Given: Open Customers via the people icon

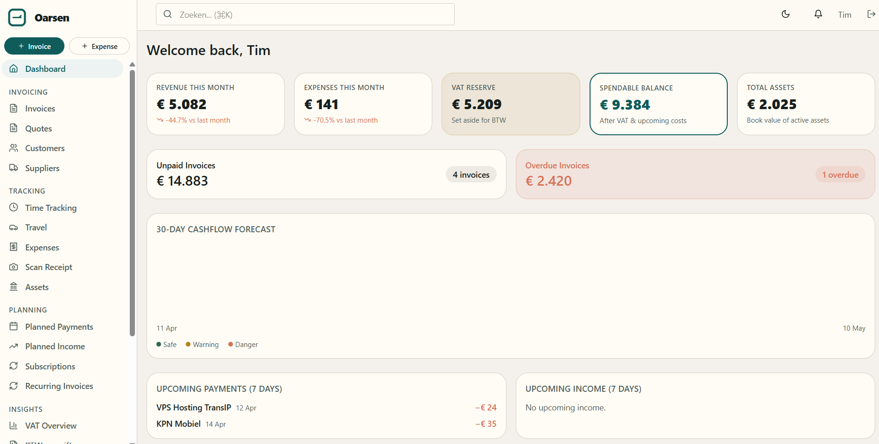Looking at the screenshot, I should 14,148.
